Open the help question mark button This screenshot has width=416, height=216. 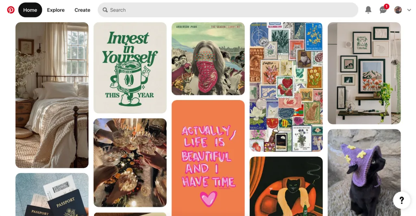(402, 200)
